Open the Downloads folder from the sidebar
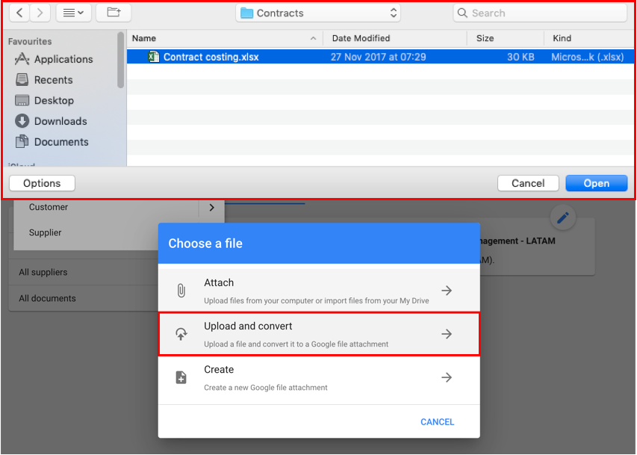Viewport: 637px width, 455px height. [x=58, y=120]
